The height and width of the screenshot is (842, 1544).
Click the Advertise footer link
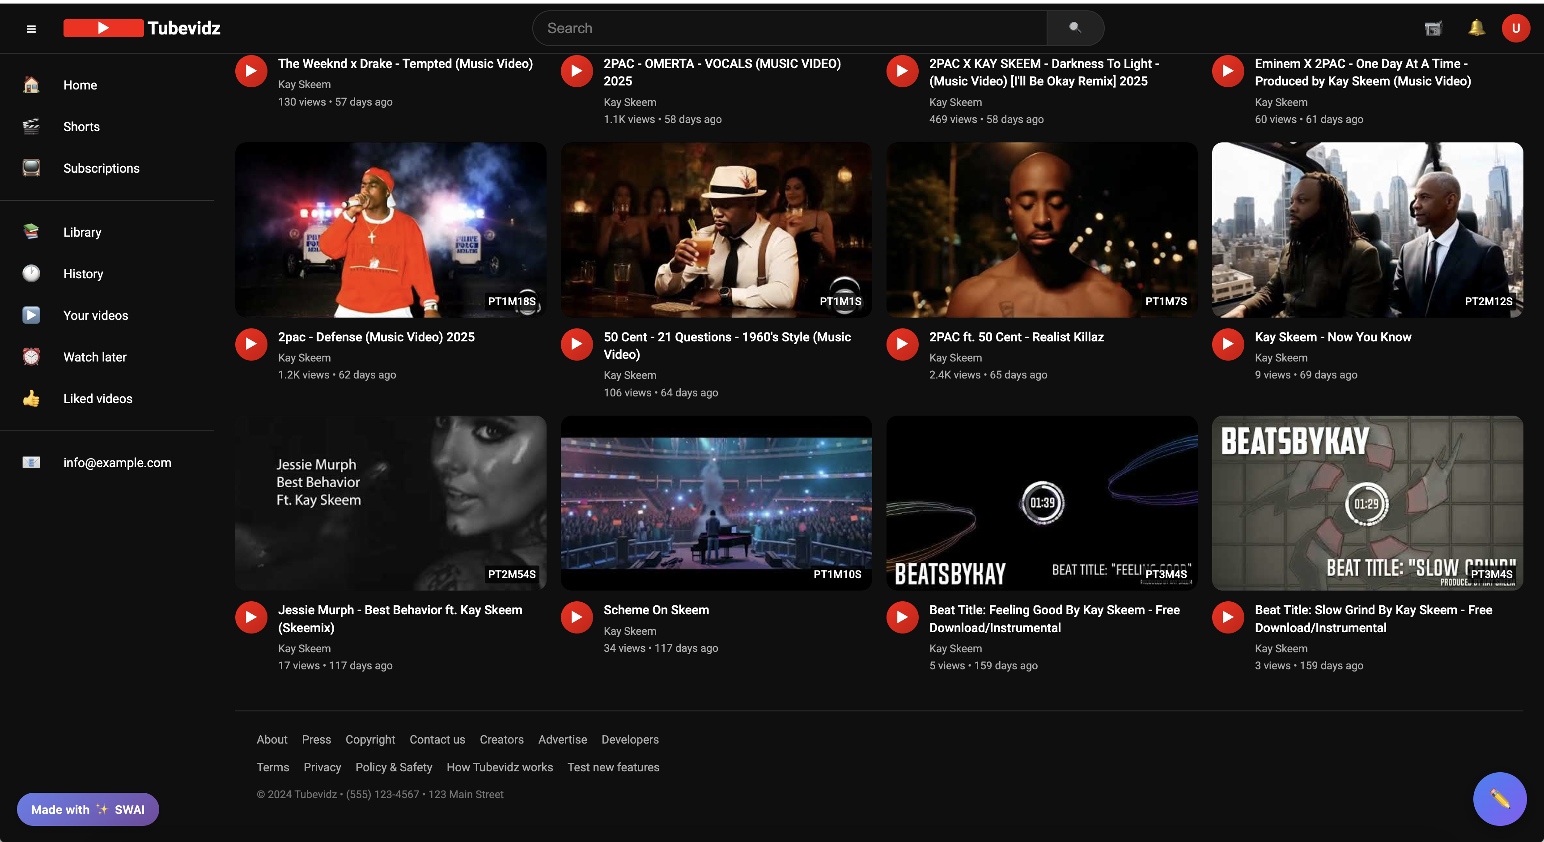[562, 740]
